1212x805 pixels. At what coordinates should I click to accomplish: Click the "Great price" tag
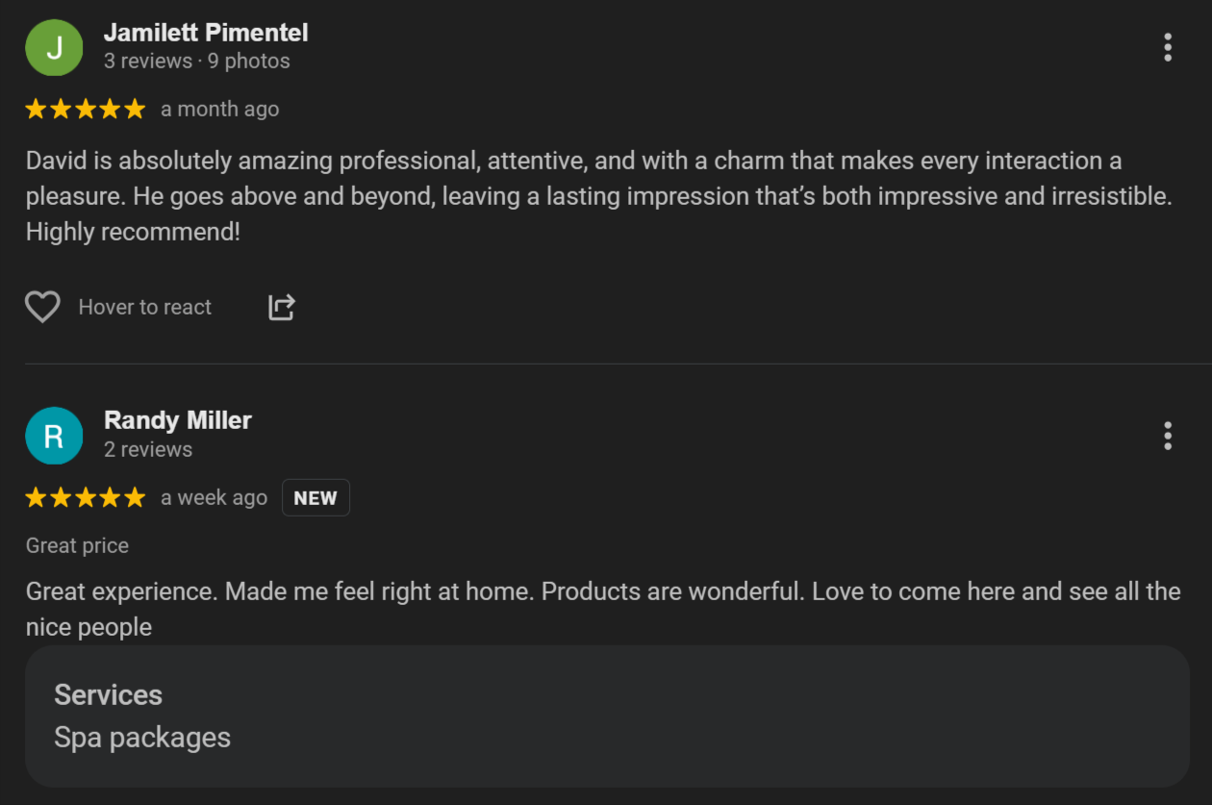point(77,545)
